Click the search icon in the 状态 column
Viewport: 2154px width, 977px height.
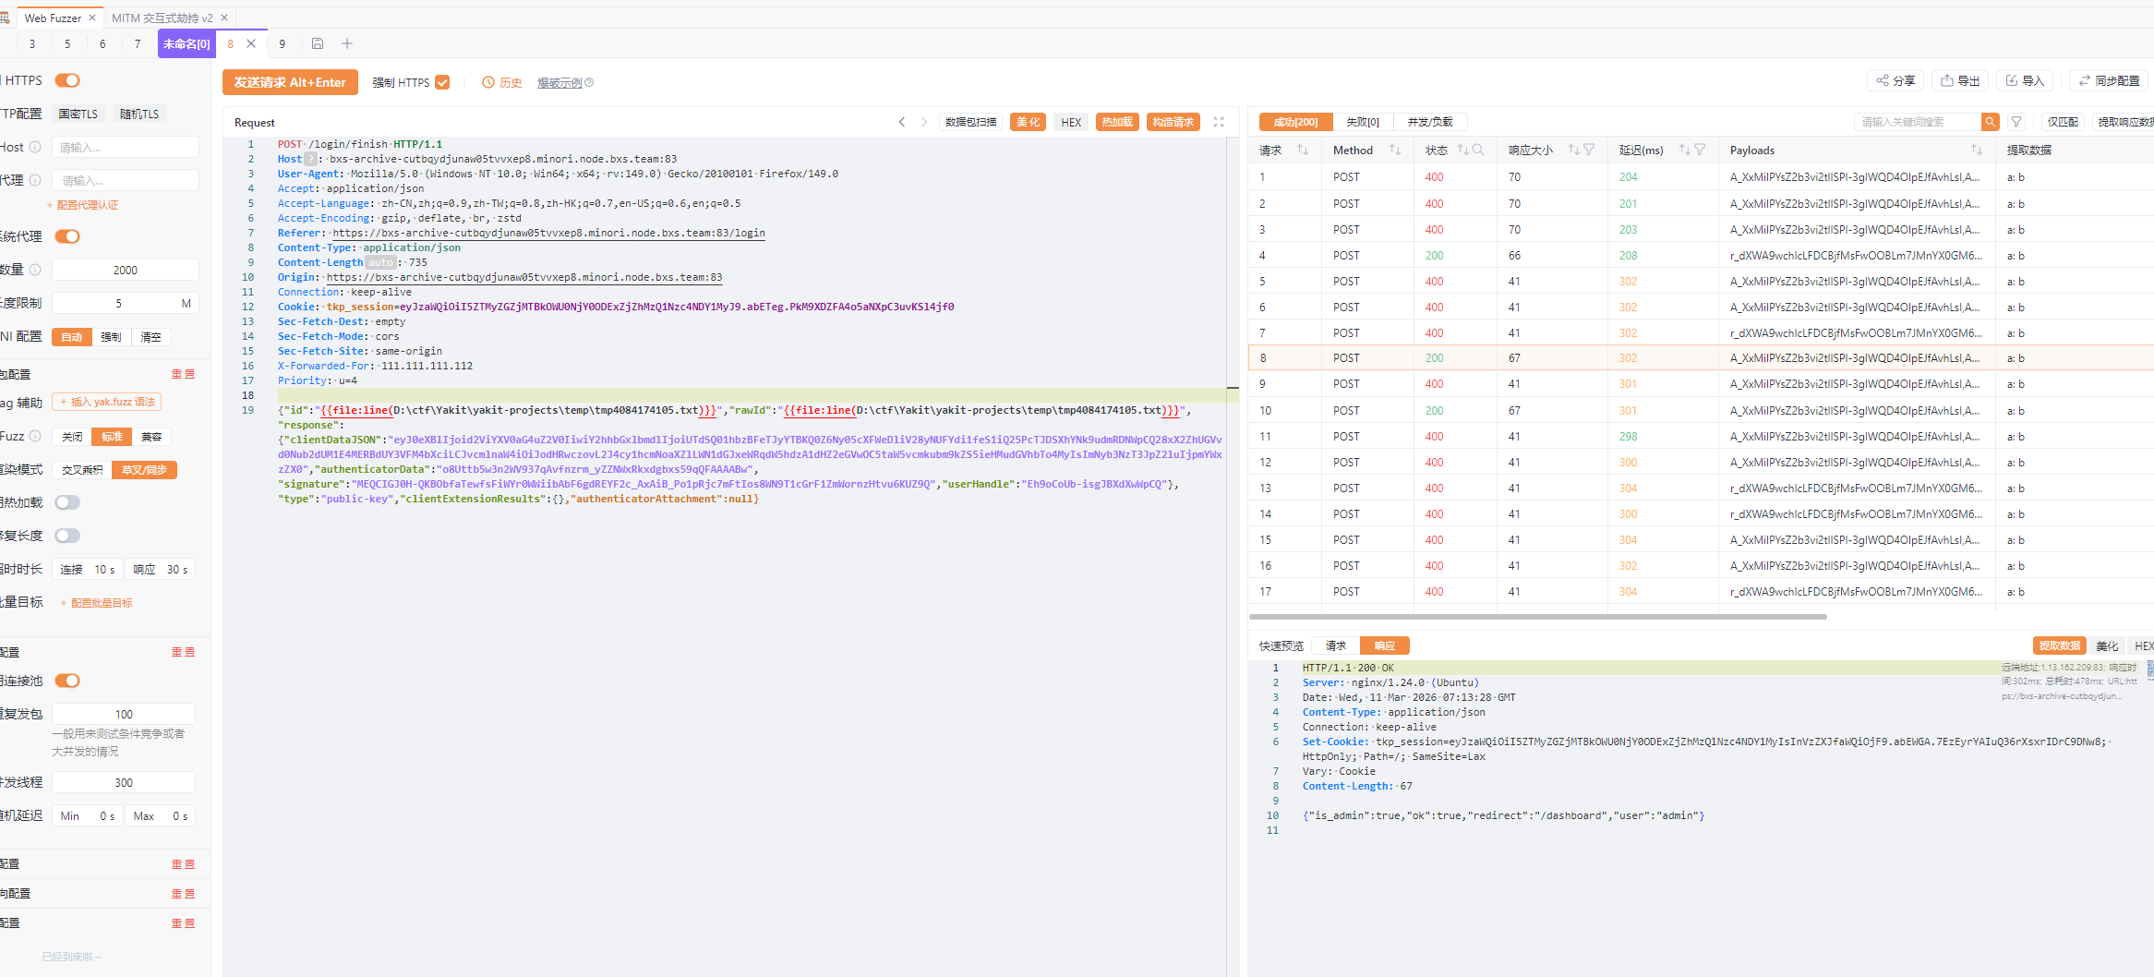[1478, 150]
